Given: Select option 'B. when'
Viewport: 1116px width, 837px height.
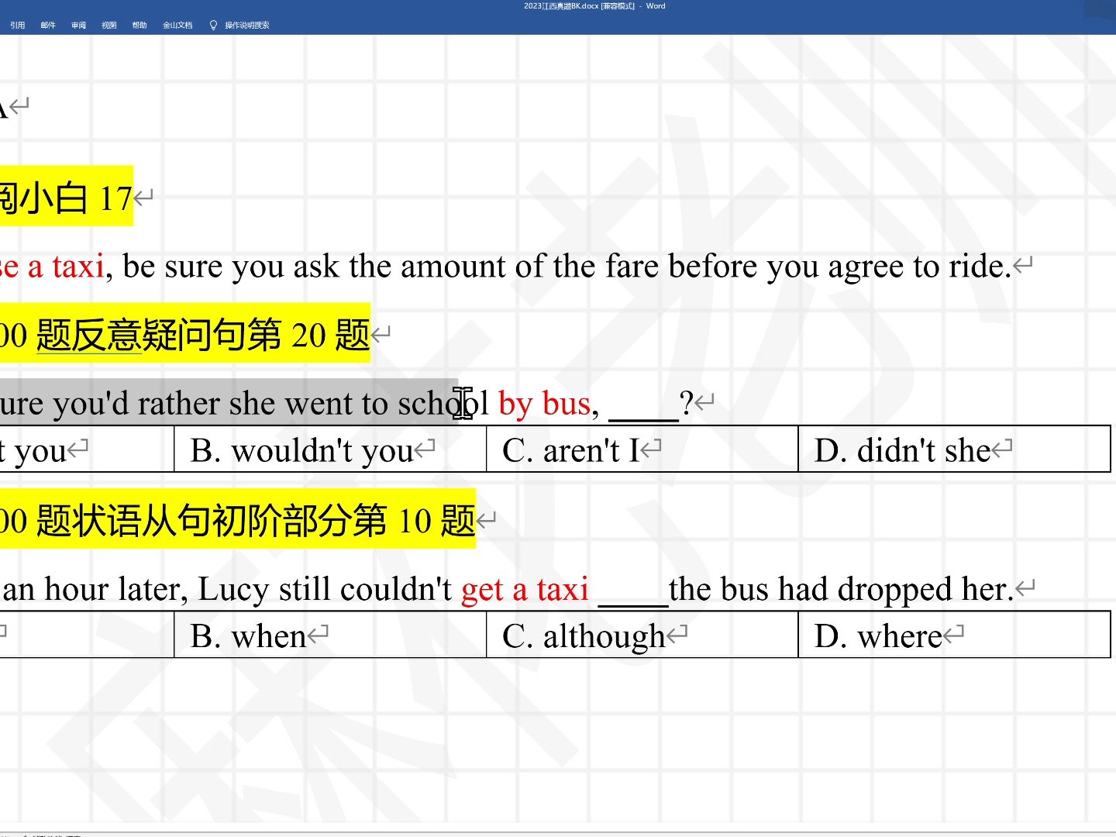Looking at the screenshot, I should 249,636.
